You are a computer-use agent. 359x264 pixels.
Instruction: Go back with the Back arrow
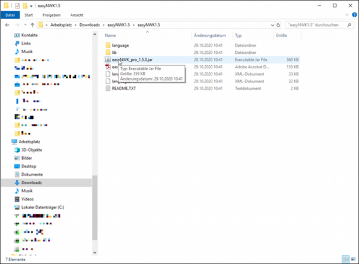click(6, 25)
